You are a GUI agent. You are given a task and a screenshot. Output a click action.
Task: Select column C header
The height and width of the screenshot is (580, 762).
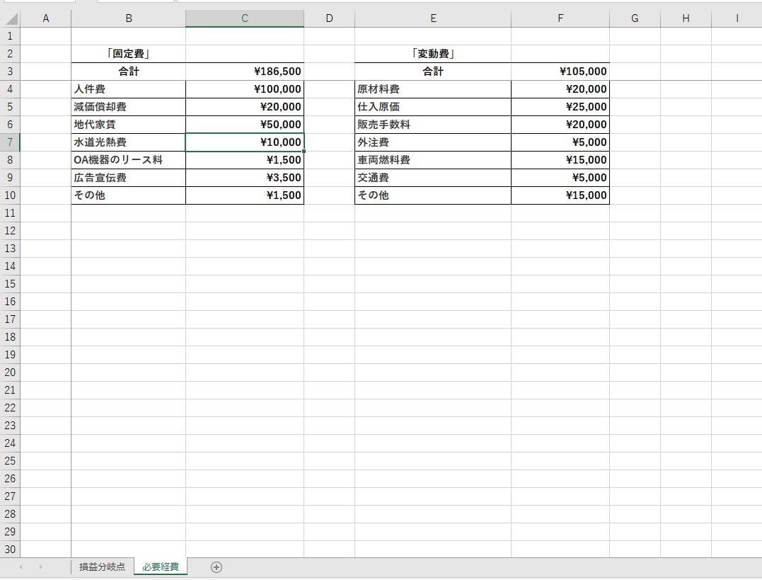click(244, 18)
